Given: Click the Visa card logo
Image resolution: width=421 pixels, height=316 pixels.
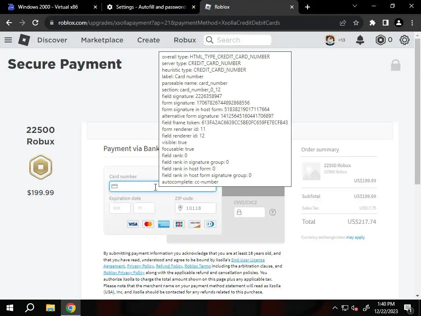Looking at the screenshot, I should 133,224.
